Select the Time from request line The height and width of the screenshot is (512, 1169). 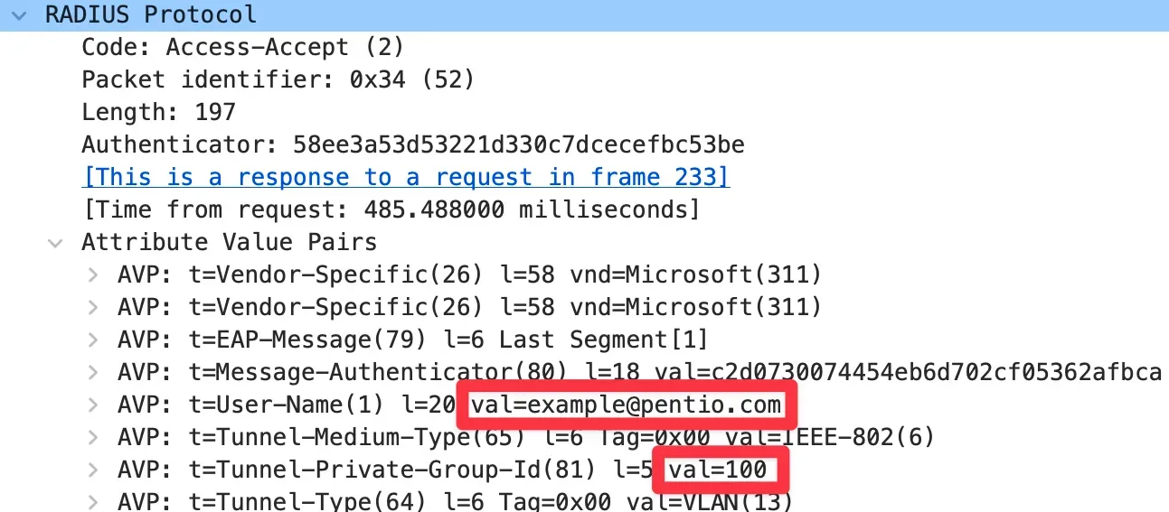[x=391, y=209]
